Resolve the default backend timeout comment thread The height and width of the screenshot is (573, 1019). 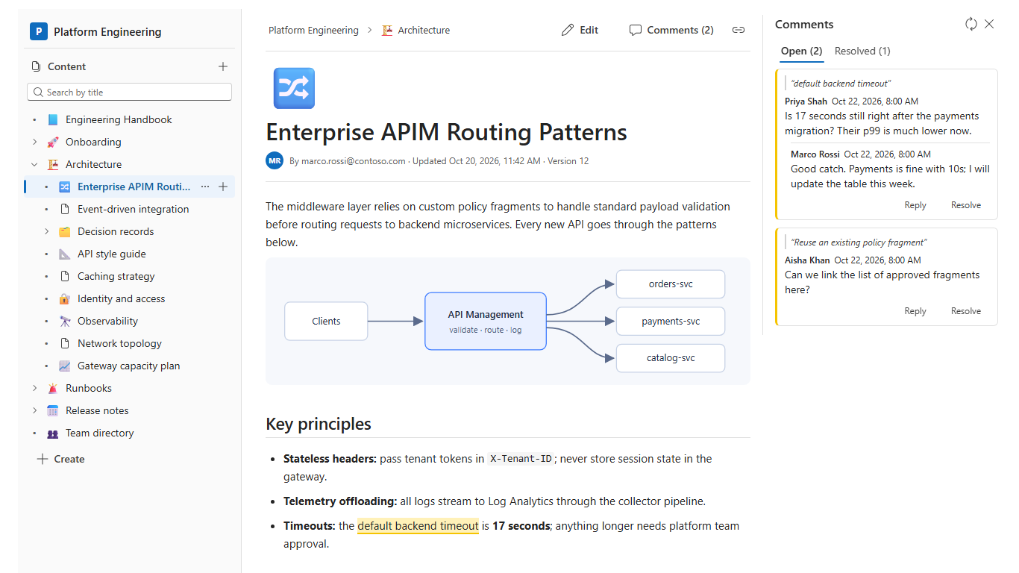pyautogui.click(x=966, y=205)
